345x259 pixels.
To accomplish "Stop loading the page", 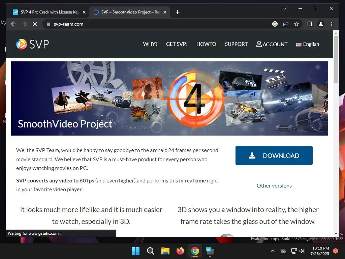I will coord(35,24).
